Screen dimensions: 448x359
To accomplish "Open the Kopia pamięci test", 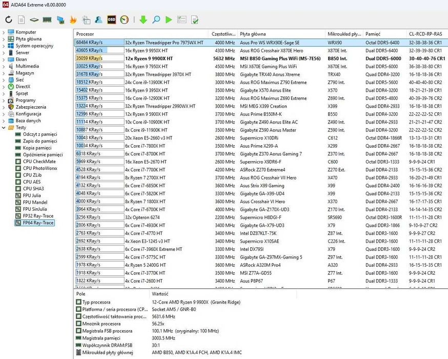I will (x=37, y=148).
